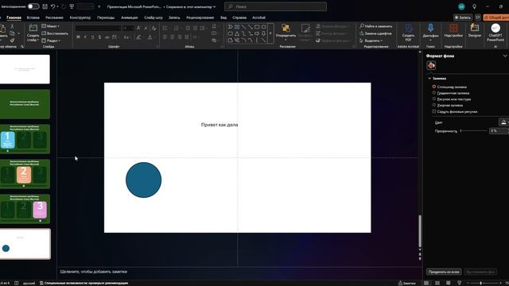Open the Цвет fill color picker
Image resolution: width=509 pixels, height=286 pixels.
click(x=503, y=122)
